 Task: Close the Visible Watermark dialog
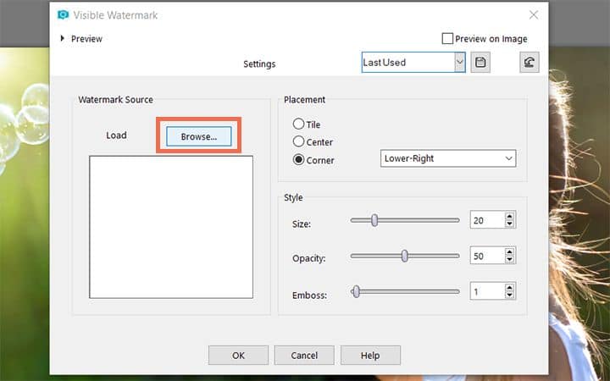click(x=534, y=15)
